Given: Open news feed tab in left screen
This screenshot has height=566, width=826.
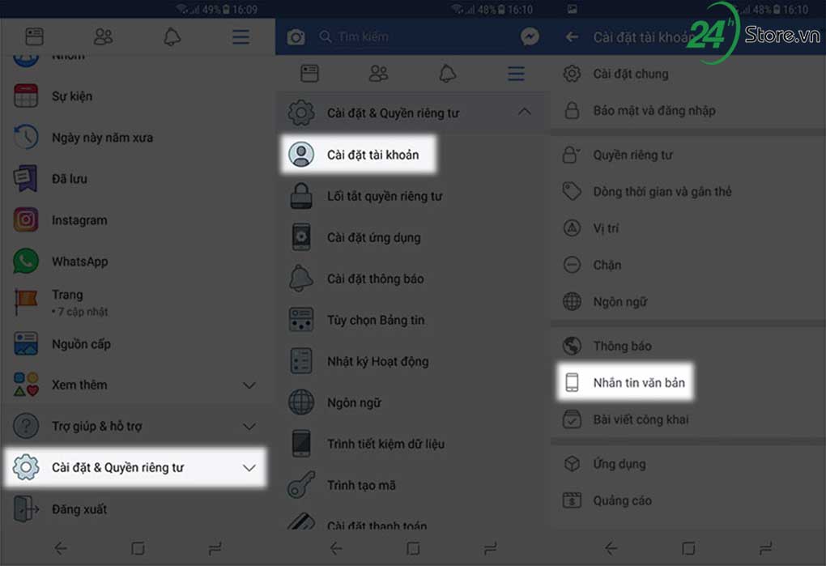Looking at the screenshot, I should [34, 37].
